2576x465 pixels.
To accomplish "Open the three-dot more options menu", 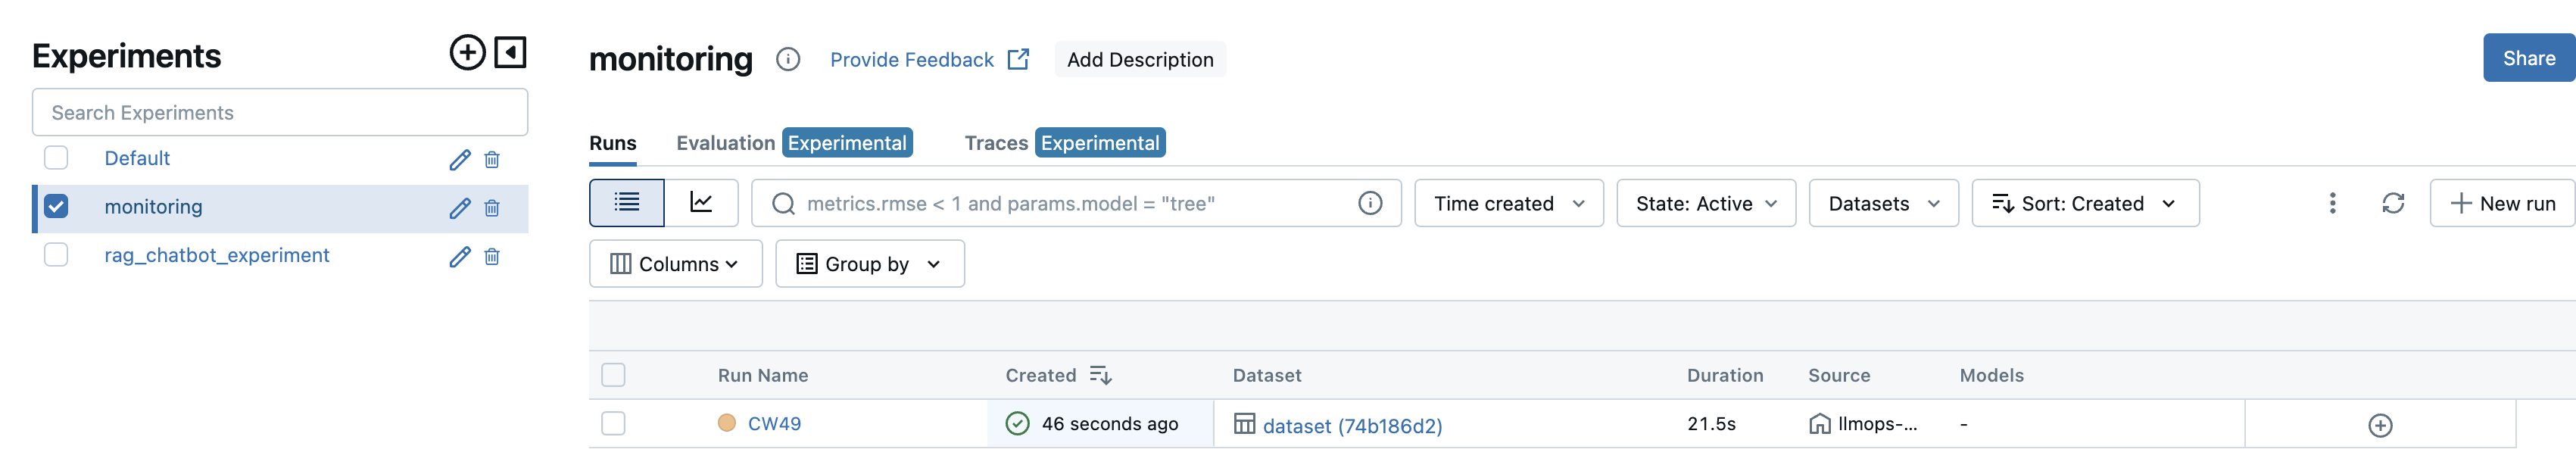I will coord(2332,203).
